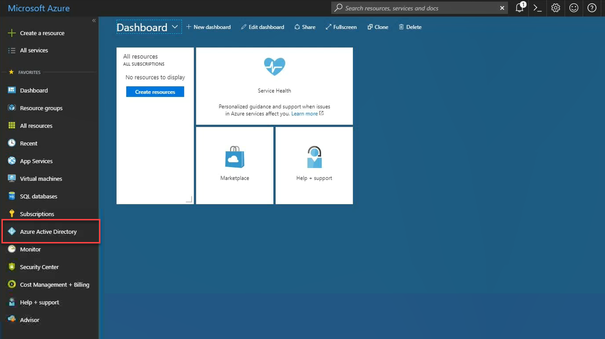The height and width of the screenshot is (339, 605).
Task: Click the Azure Active Directory icon
Action: click(x=12, y=232)
